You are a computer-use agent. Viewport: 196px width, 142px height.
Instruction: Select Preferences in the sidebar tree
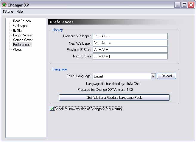coord(21,45)
